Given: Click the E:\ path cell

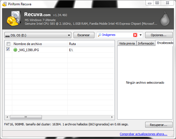Looking at the screenshot, I should 71,50.
